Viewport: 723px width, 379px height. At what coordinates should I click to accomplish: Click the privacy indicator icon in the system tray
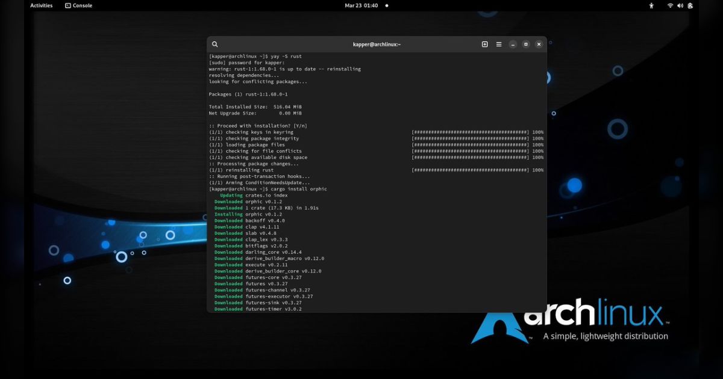(x=690, y=5)
